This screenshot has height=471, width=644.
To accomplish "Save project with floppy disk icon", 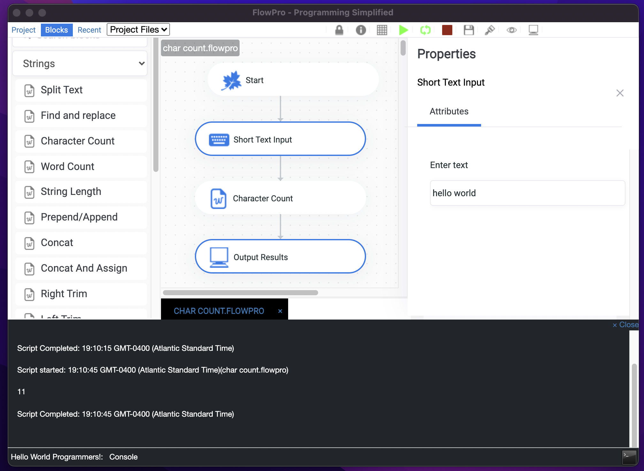I will pos(469,30).
